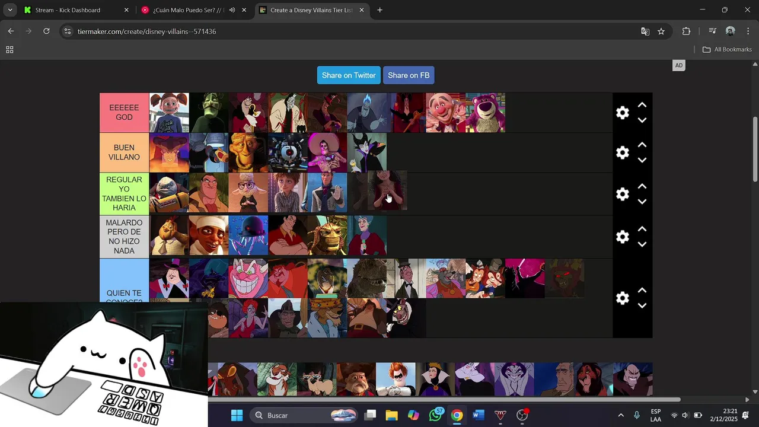The height and width of the screenshot is (427, 759).
Task: Click the Buscar taskbar search box
Action: click(x=305, y=415)
